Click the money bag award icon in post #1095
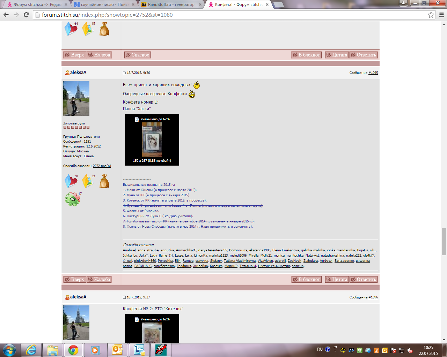 [x=104, y=181]
